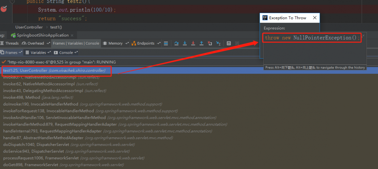Click test1() in the breadcrumb bar
The height and width of the screenshot is (169, 378).
(x=56, y=27)
